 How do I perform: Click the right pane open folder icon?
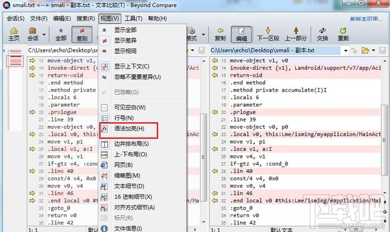(x=365, y=51)
